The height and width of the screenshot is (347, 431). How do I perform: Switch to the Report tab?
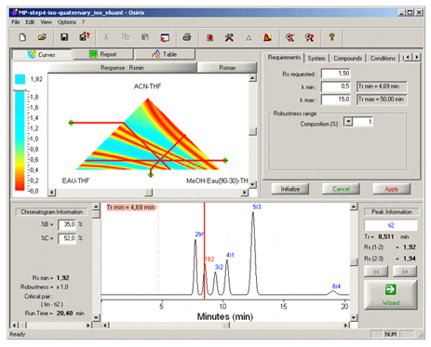pyautogui.click(x=103, y=54)
